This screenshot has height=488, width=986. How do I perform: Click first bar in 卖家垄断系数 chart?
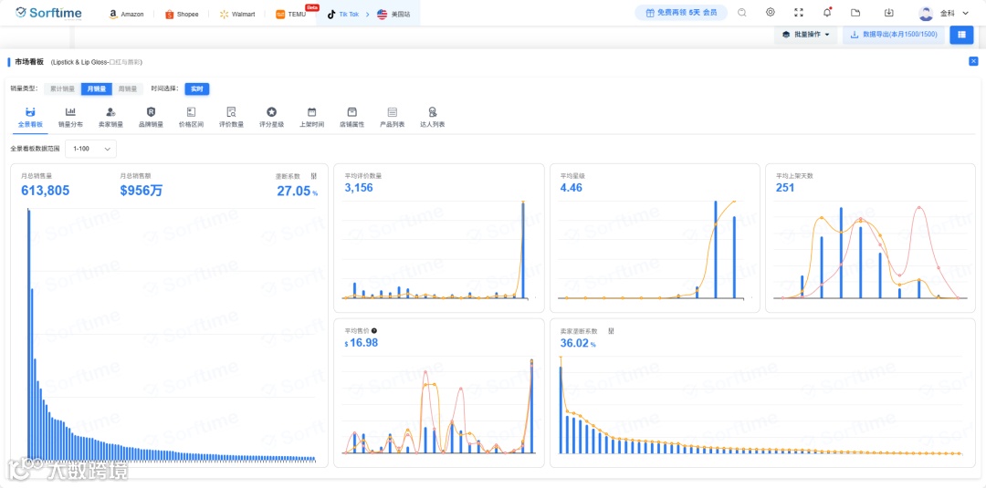click(561, 410)
